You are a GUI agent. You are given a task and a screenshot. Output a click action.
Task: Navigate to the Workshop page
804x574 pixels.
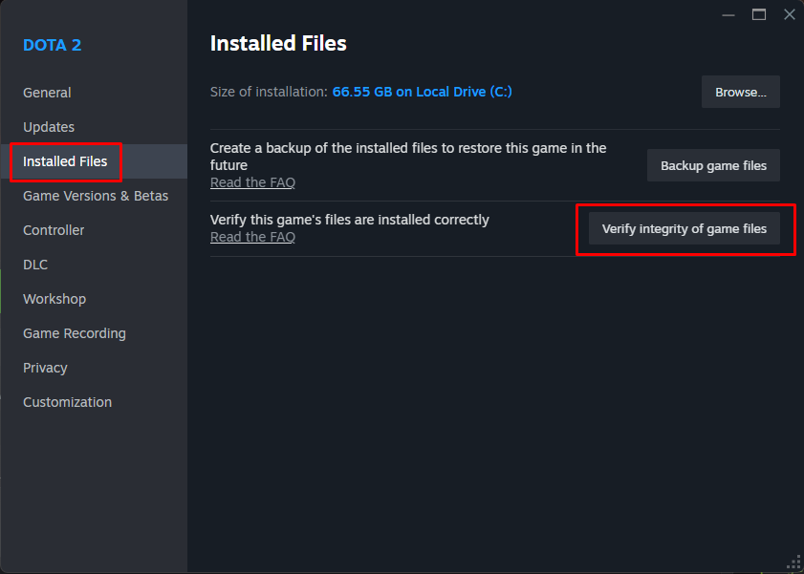click(x=54, y=299)
